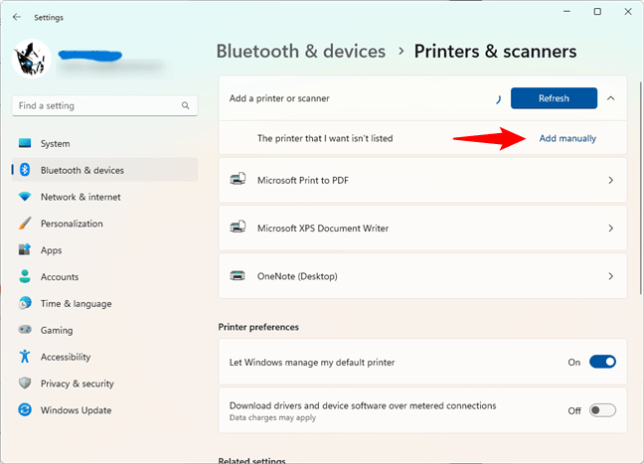Click the Apps icon in sidebar
Screen dimensions: 644x464
(x=25, y=249)
